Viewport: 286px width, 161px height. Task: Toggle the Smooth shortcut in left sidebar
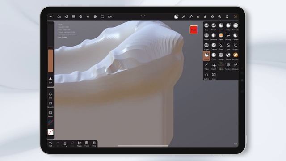50,105
